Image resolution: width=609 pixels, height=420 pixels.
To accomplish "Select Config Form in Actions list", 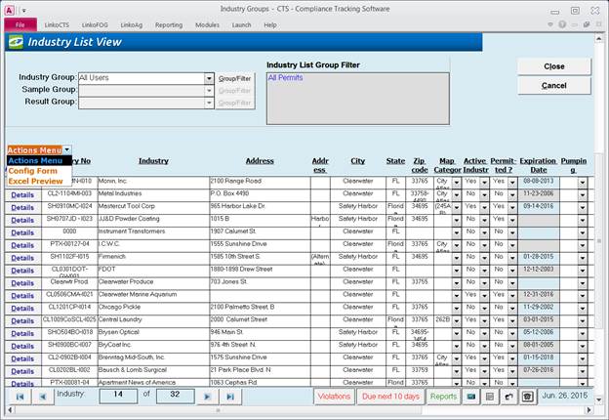I will (x=32, y=171).
